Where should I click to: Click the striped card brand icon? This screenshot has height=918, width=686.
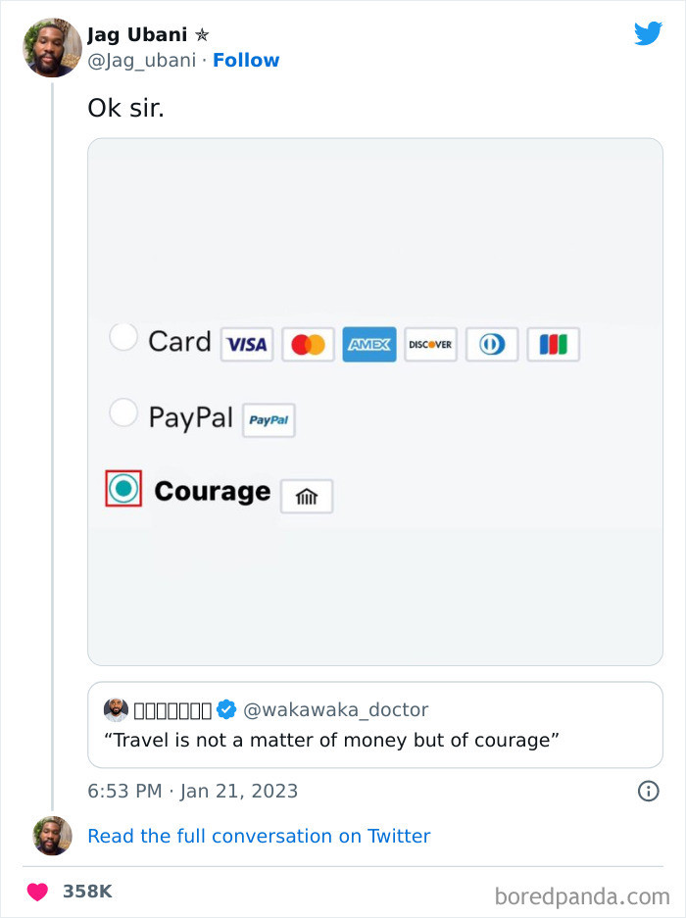[553, 344]
